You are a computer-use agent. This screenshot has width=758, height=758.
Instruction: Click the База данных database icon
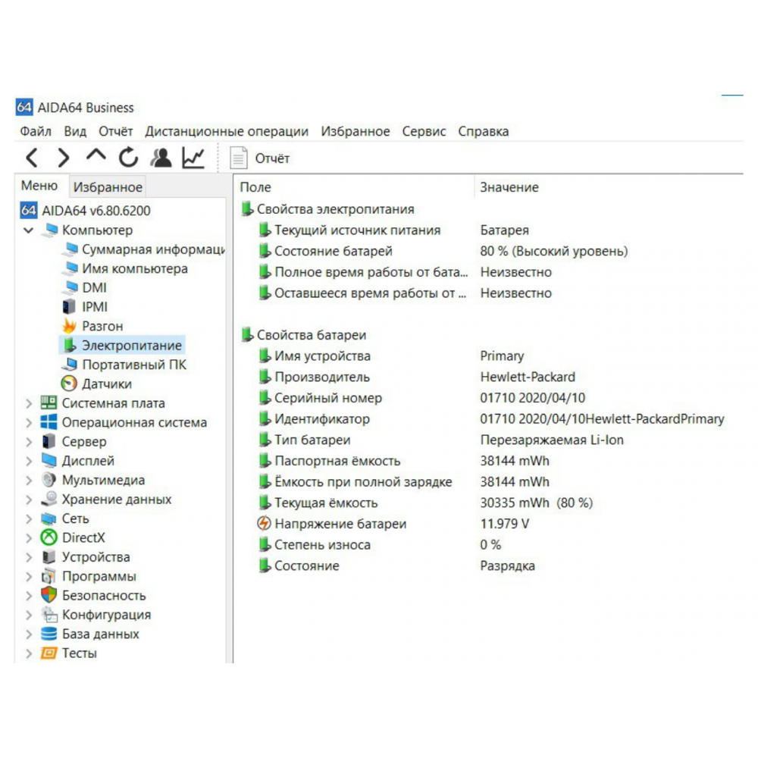49,633
